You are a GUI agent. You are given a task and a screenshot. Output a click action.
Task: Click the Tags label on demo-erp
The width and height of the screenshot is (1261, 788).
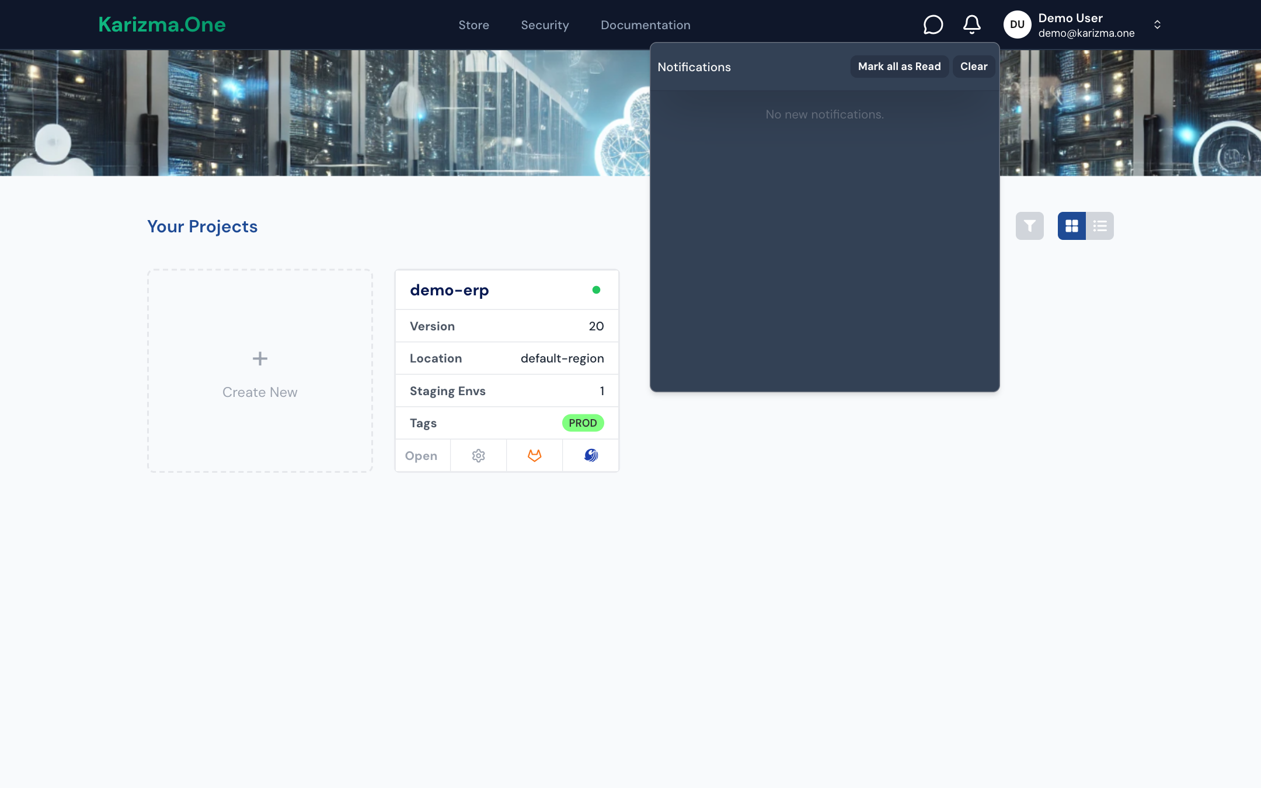(423, 423)
